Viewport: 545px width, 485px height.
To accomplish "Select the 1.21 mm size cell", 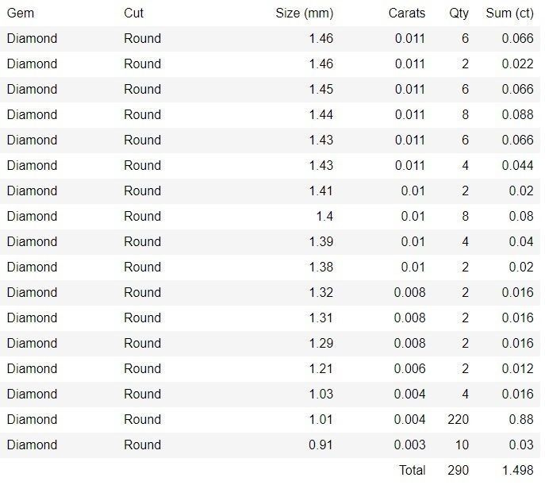I will 320,368.
